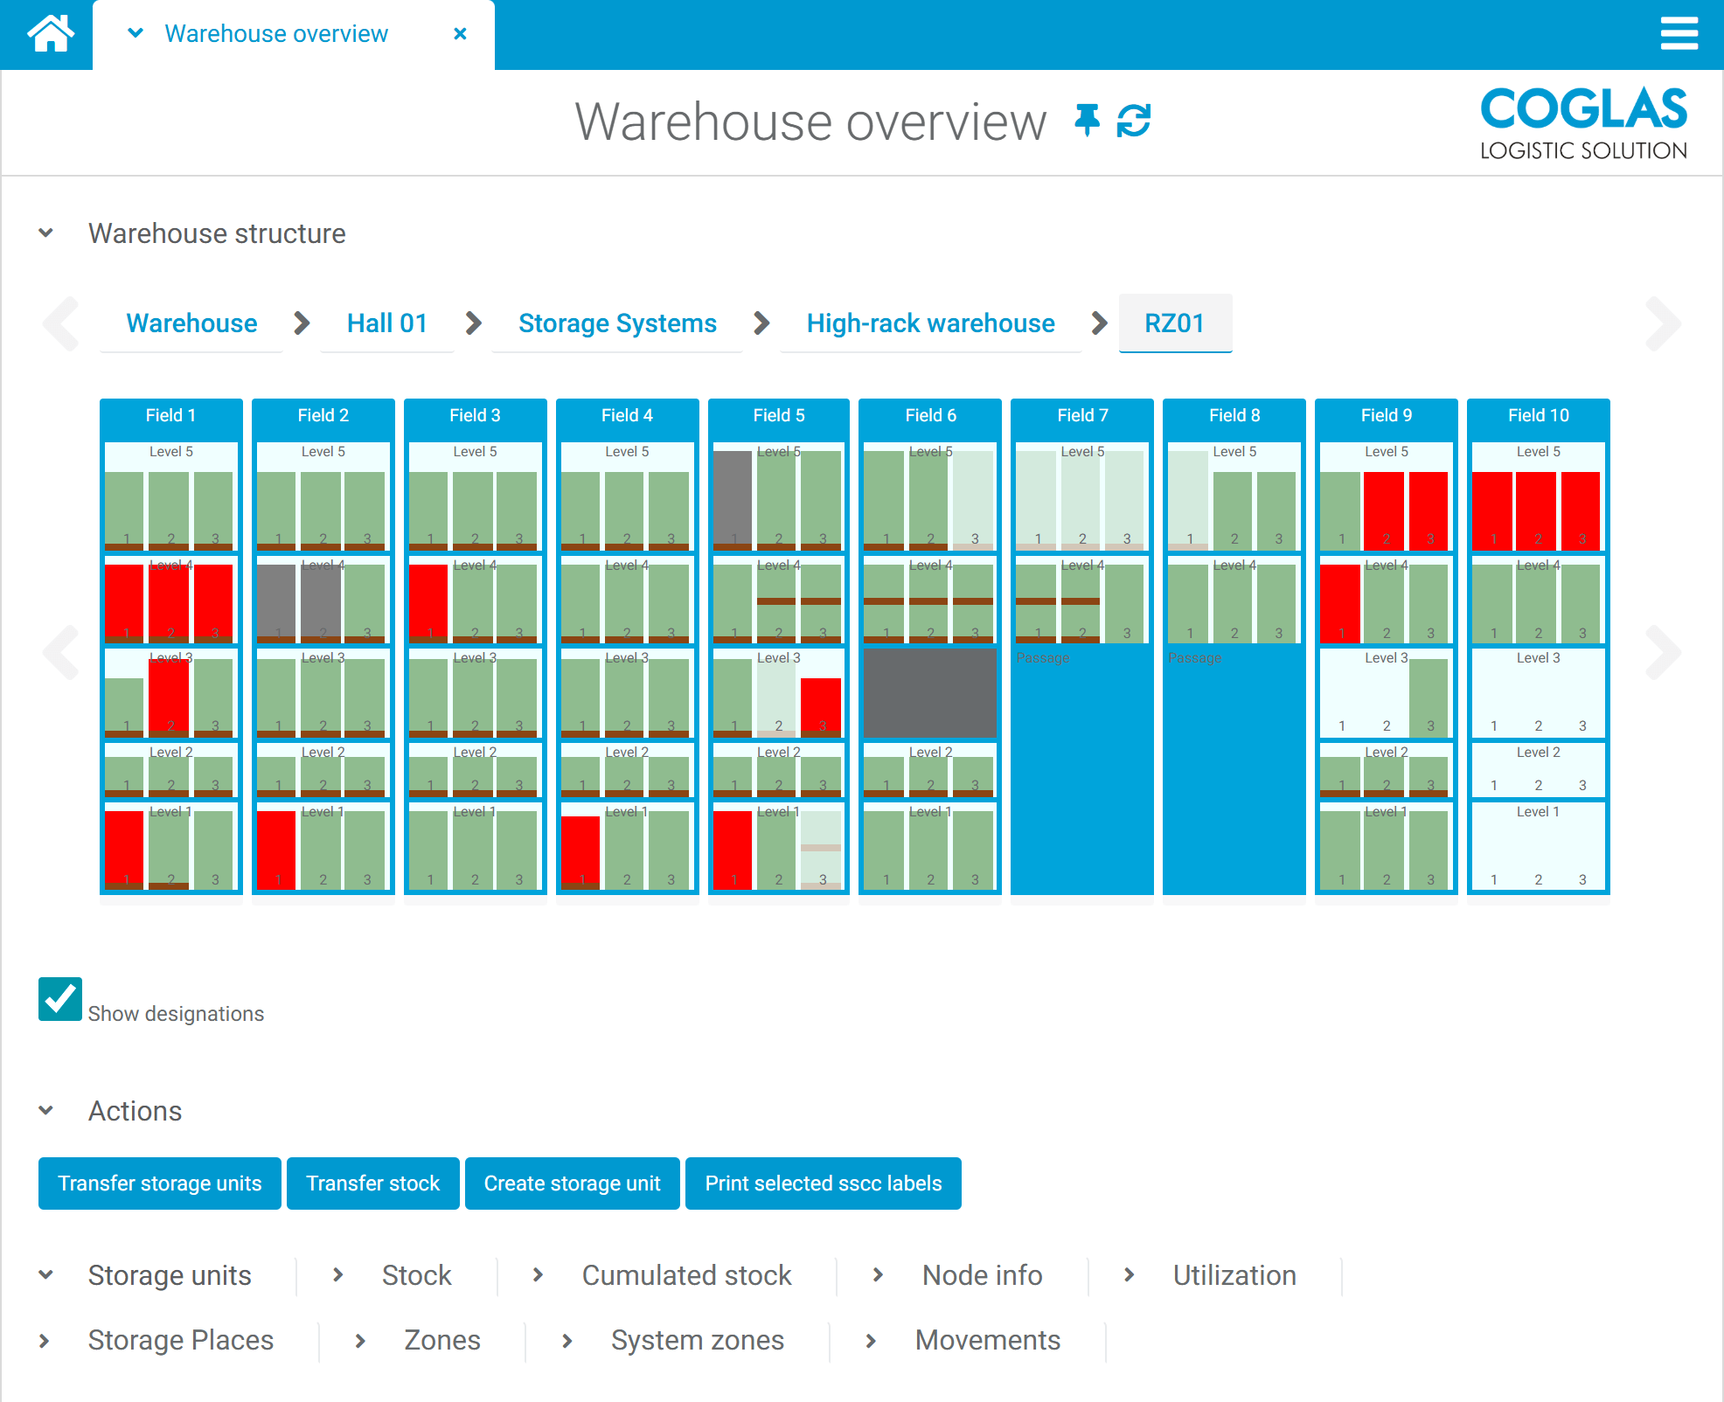1724x1402 pixels.
Task: Uncheck the Show designations checkbox
Action: click(x=59, y=999)
